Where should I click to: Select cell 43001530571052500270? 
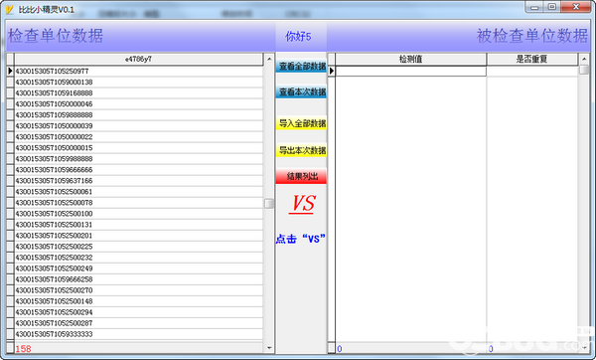[x=139, y=290]
